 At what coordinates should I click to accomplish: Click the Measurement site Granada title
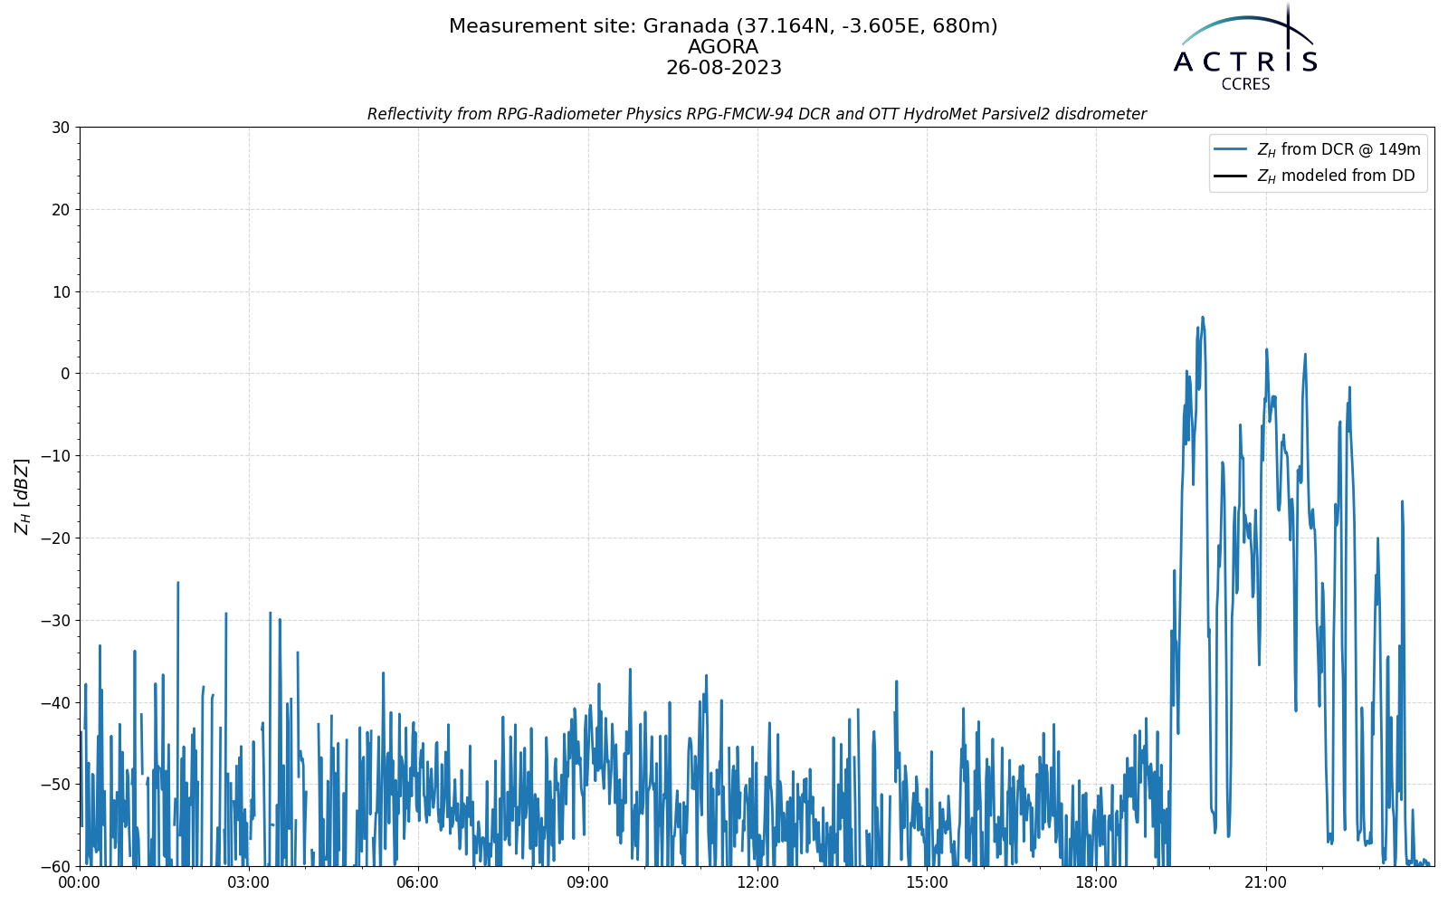click(723, 26)
